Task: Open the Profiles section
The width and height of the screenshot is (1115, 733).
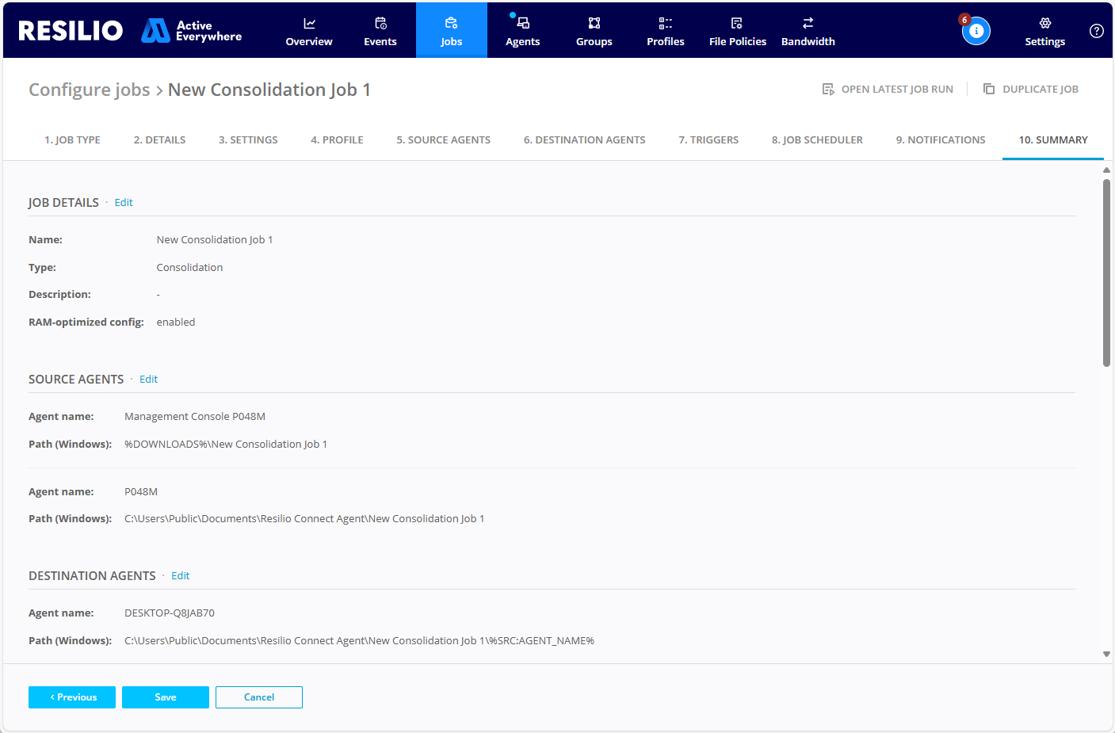Action: (x=665, y=30)
